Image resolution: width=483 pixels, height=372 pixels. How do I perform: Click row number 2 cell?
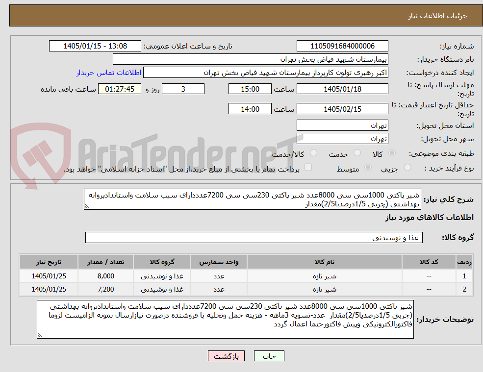coord(464,289)
